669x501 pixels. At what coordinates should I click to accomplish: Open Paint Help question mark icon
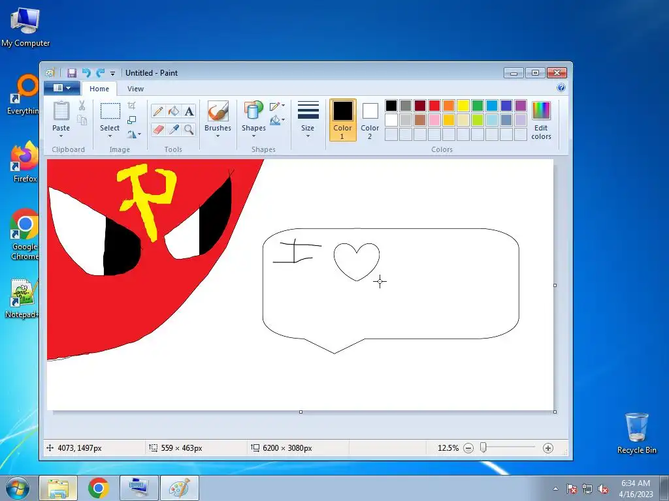(x=561, y=88)
